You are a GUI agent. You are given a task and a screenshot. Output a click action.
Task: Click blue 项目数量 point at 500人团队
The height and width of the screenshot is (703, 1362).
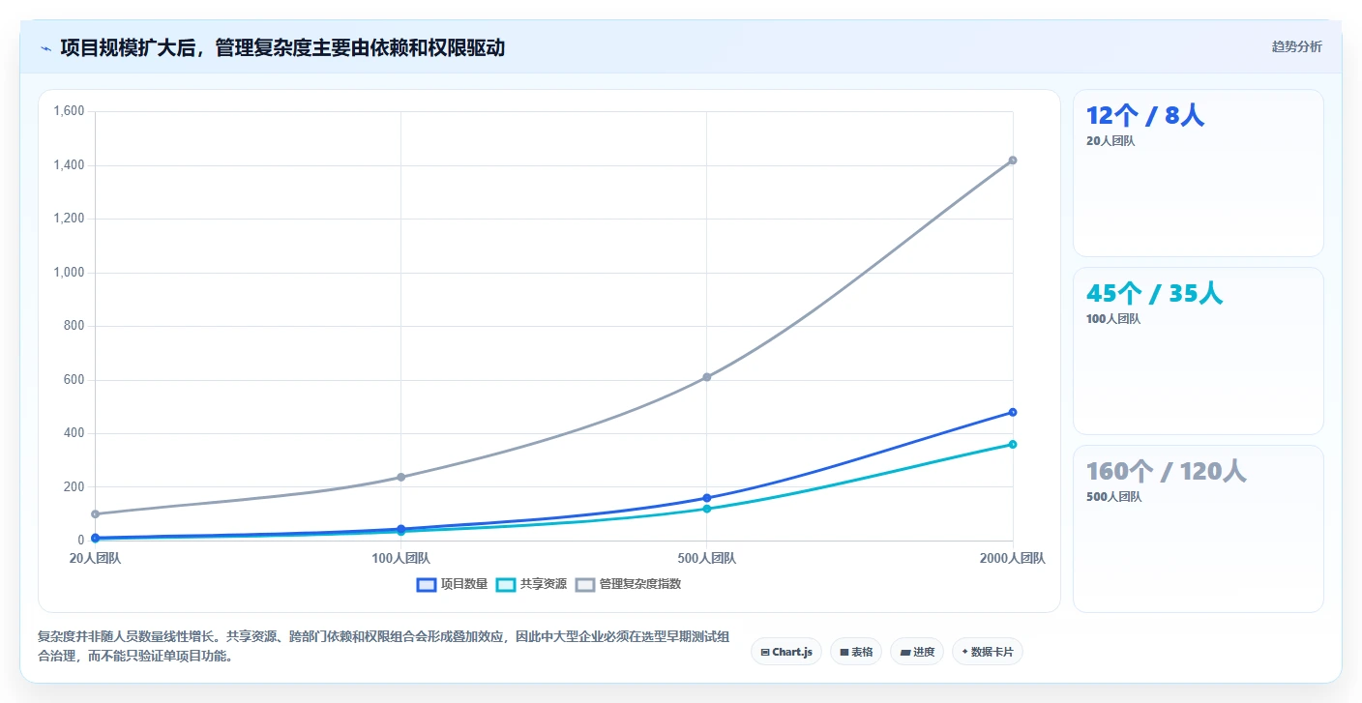(x=707, y=498)
